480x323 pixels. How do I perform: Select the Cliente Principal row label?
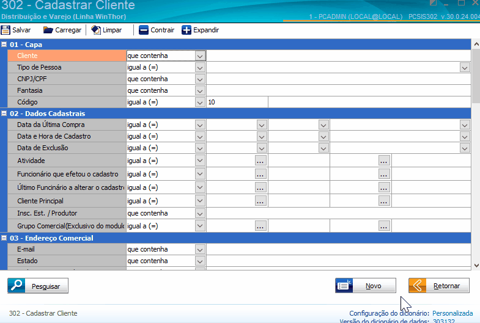67,201
